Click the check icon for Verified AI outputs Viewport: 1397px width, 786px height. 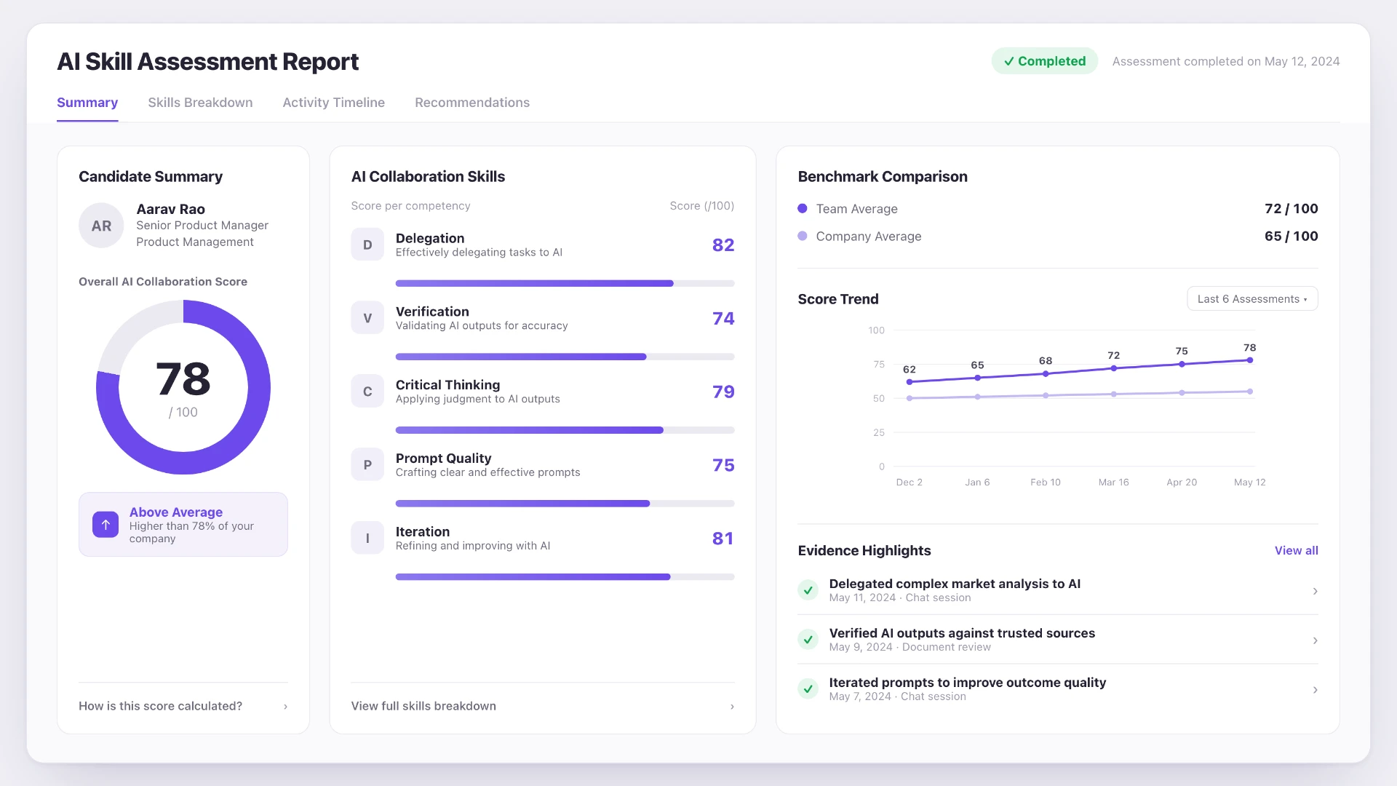[808, 640]
